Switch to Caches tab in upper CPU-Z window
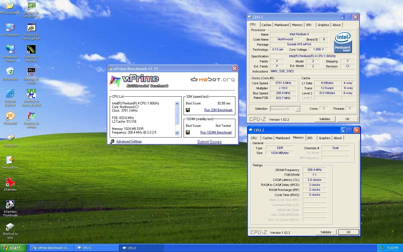 pyautogui.click(x=266, y=25)
